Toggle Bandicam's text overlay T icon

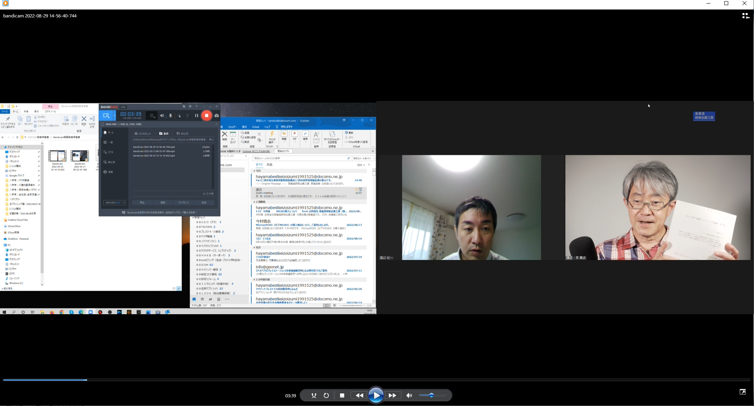pyautogui.click(x=188, y=116)
